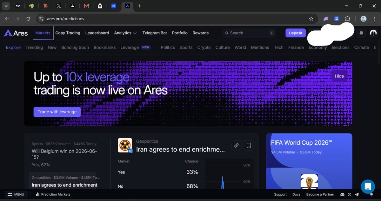The height and width of the screenshot is (201, 381).
Task: Switch to the X (Twitter) browser tab
Action: click(x=59, y=6)
